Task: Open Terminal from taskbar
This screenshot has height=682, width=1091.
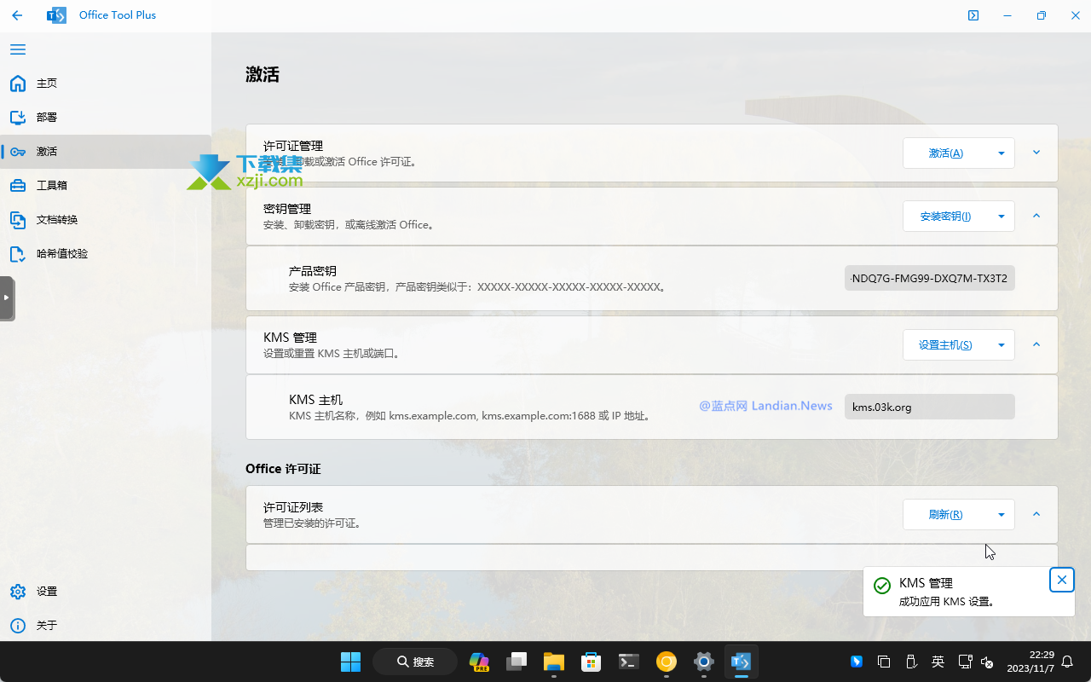Action: click(x=629, y=662)
